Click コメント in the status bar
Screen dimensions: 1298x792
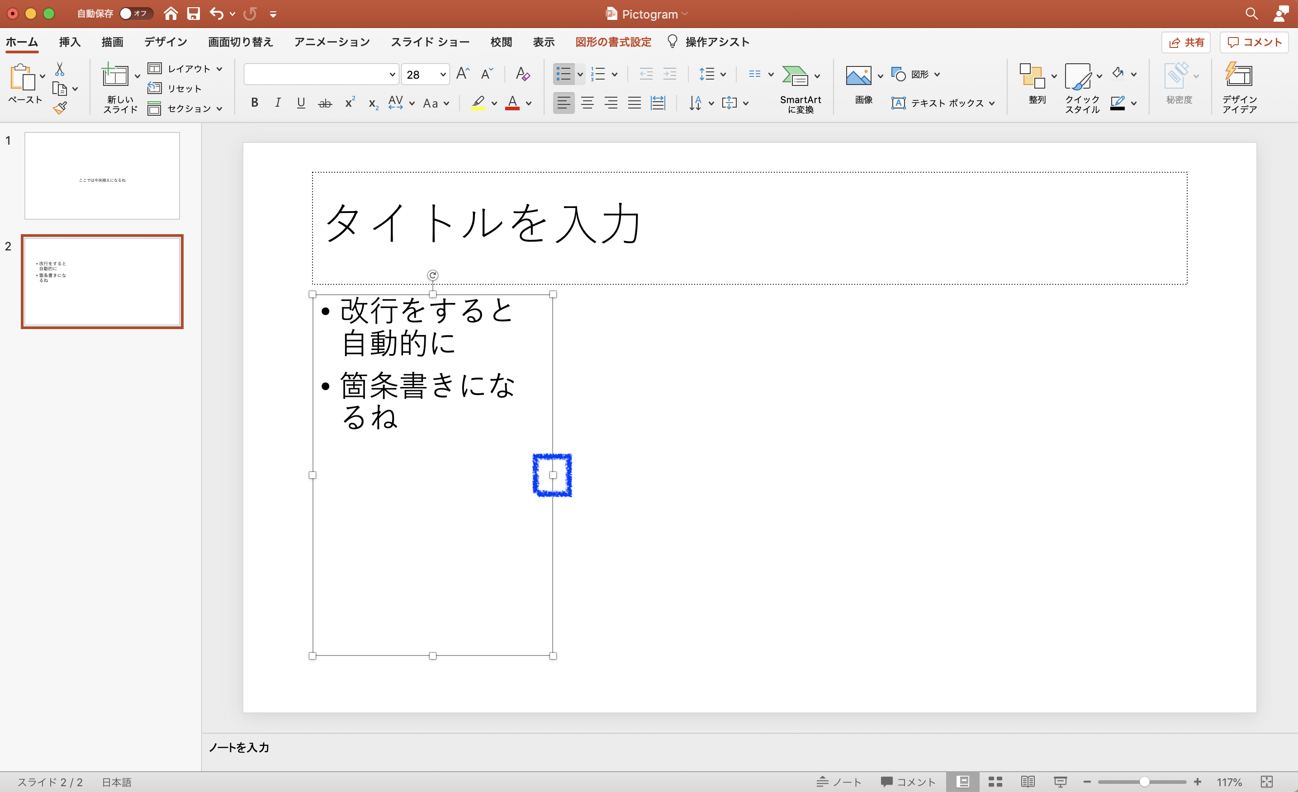click(x=908, y=782)
